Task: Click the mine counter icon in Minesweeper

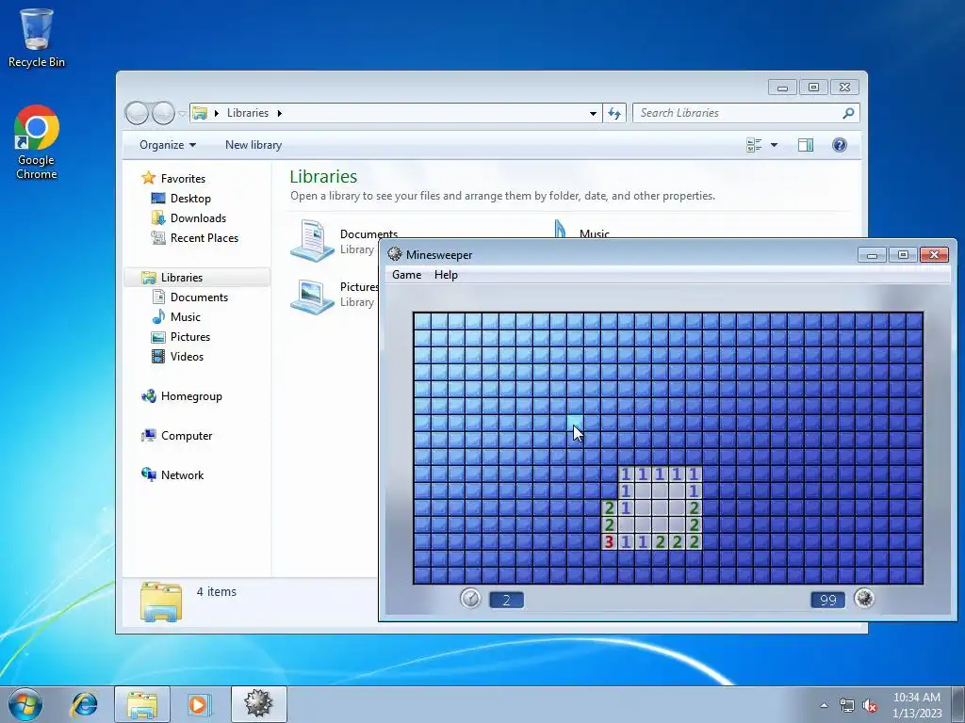Action: coord(864,599)
